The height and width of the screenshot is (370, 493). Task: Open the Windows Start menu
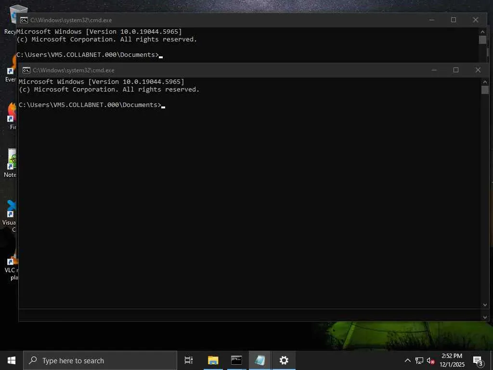pyautogui.click(x=12, y=360)
